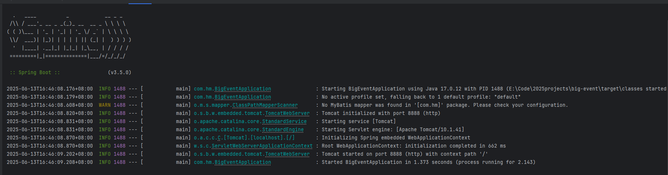Open the StandardEngine class link
The height and width of the screenshot is (175, 668).
pyautogui.click(x=283, y=130)
